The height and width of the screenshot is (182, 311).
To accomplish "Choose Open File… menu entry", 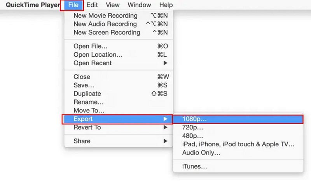I will coord(90,46).
